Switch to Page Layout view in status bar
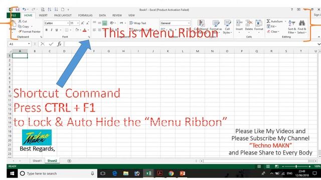Image resolution: width=321 pixels, height=180 pixels. click(268, 166)
